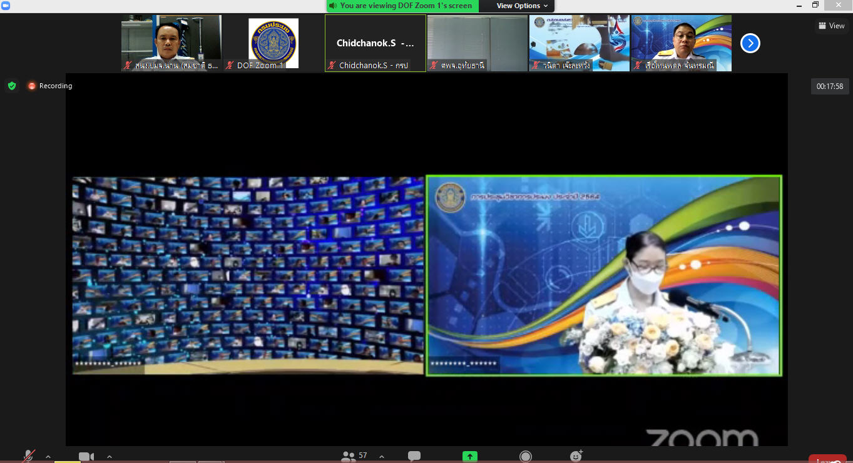This screenshot has width=853, height=463.
Task: Click the View layout button
Action: (x=831, y=26)
